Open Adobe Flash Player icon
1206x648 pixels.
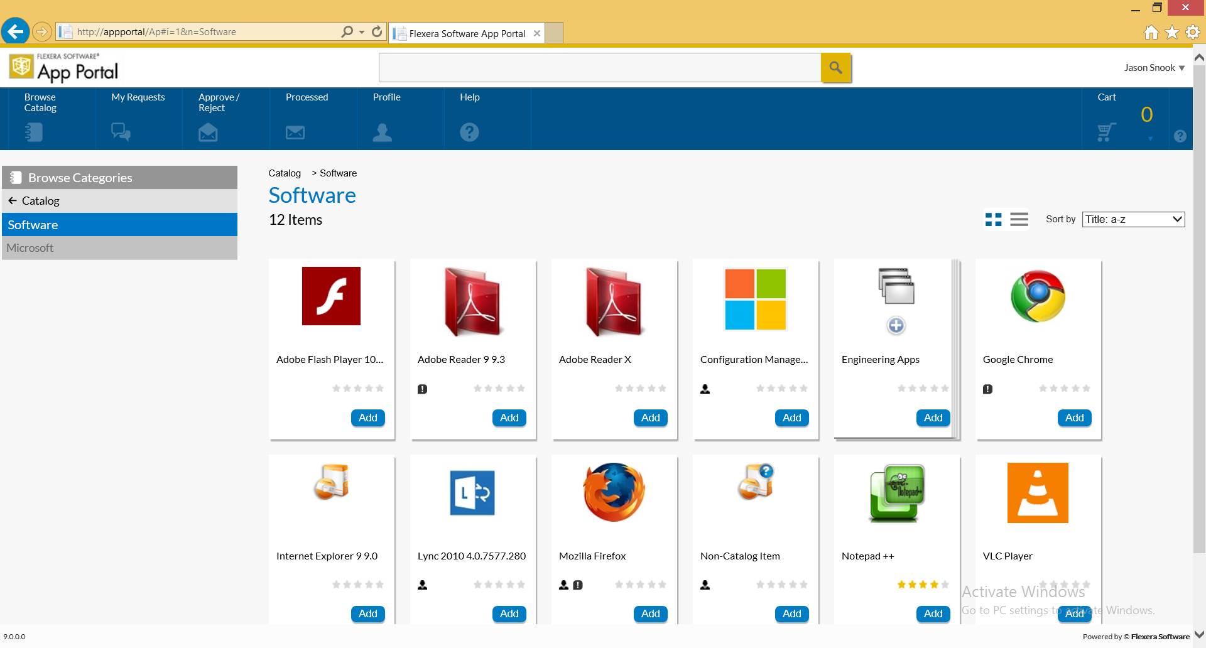(x=331, y=296)
